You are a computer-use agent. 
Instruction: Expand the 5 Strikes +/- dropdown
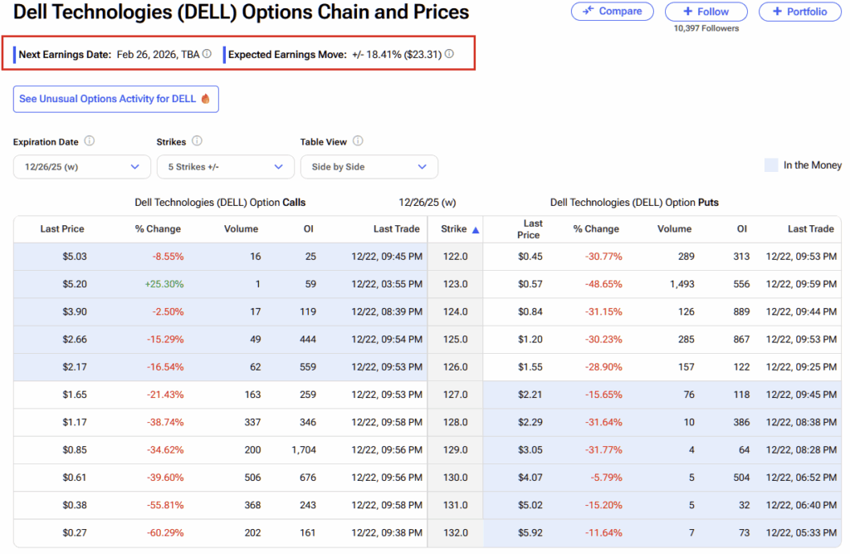[x=225, y=167]
